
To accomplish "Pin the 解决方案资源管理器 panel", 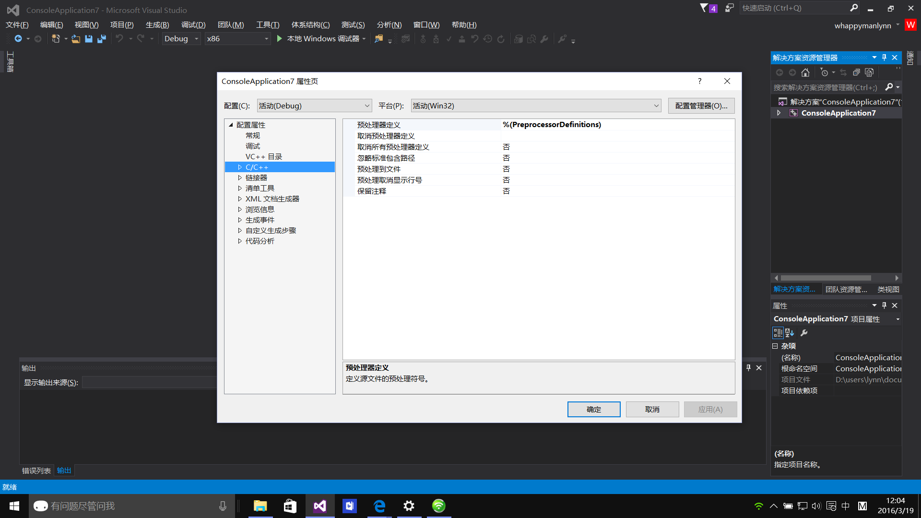I will [885, 58].
